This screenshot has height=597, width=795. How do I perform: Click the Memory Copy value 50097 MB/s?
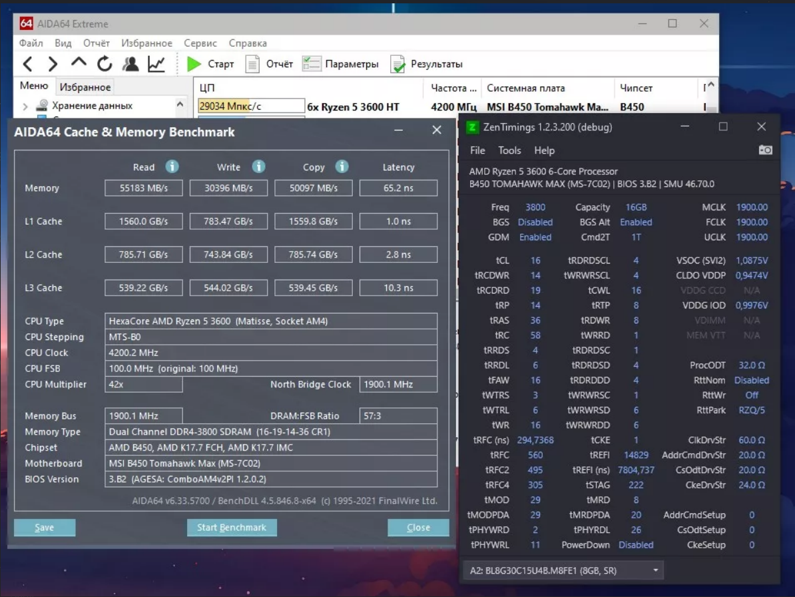314,188
